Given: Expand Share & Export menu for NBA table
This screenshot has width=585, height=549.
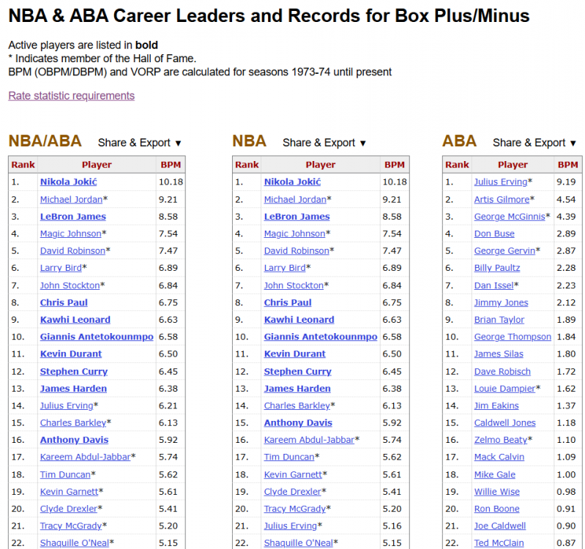Looking at the screenshot, I should pyautogui.click(x=324, y=143).
